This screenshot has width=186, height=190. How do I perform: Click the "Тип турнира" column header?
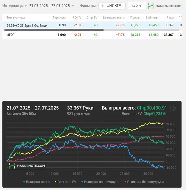point(16,17)
